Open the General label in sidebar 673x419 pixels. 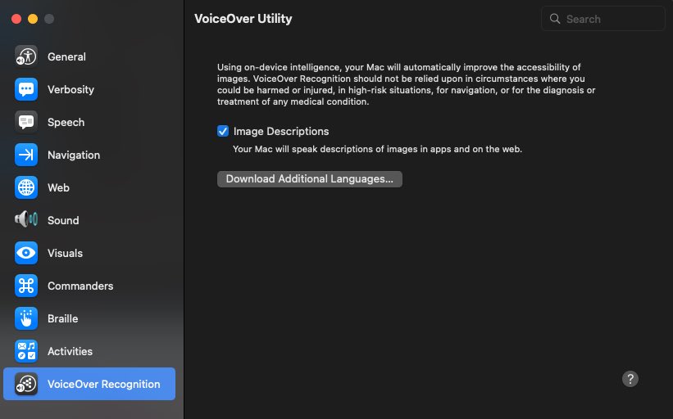66,56
